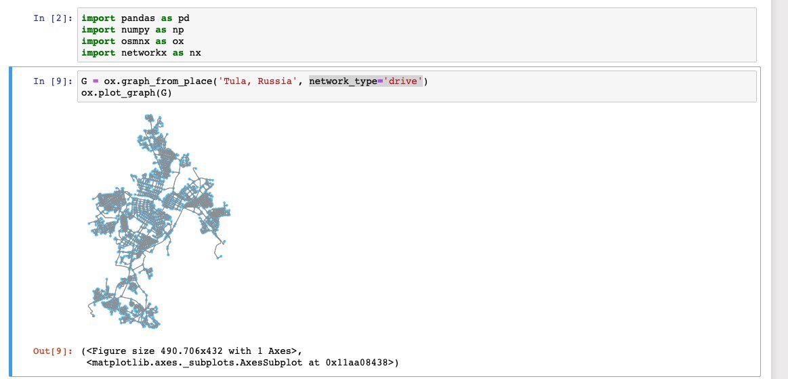Viewport: 788px width, 379px height.
Task: Click the blue selected-cell indicator bar
Action: click(11, 222)
